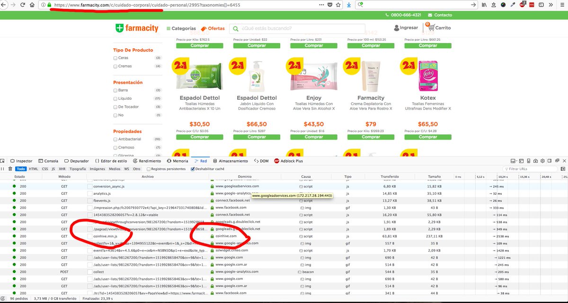Click the eyedropper extension icon

513,5
